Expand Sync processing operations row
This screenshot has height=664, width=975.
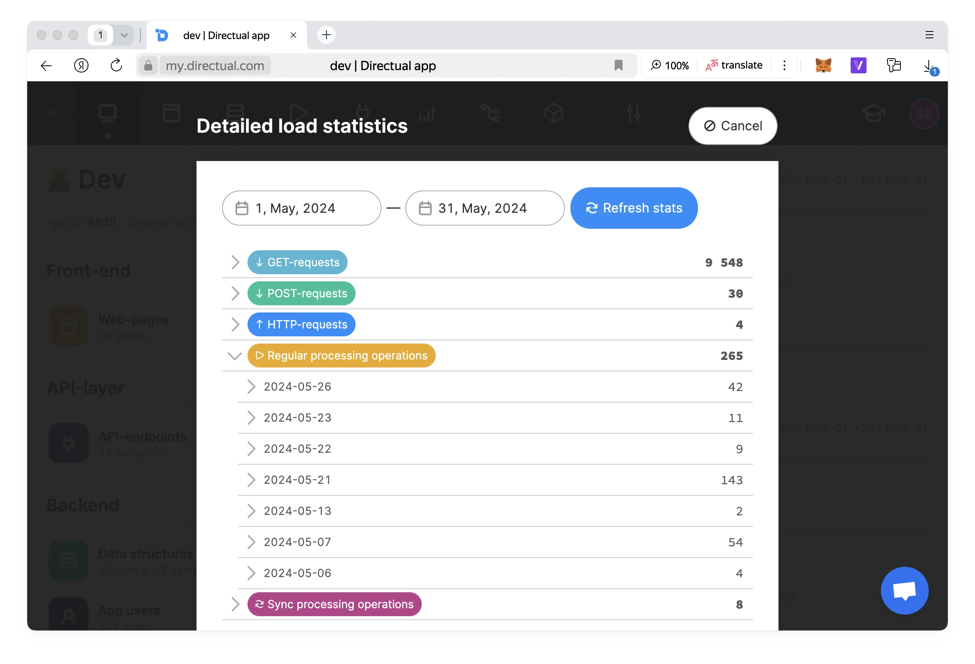pos(235,604)
